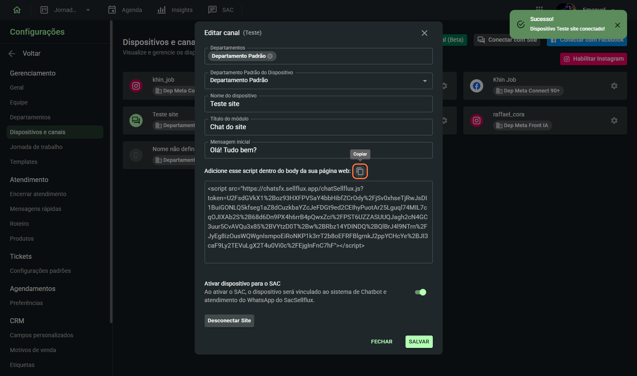Open the Insights menu
Image resolution: width=637 pixels, height=376 pixels.
(x=175, y=10)
